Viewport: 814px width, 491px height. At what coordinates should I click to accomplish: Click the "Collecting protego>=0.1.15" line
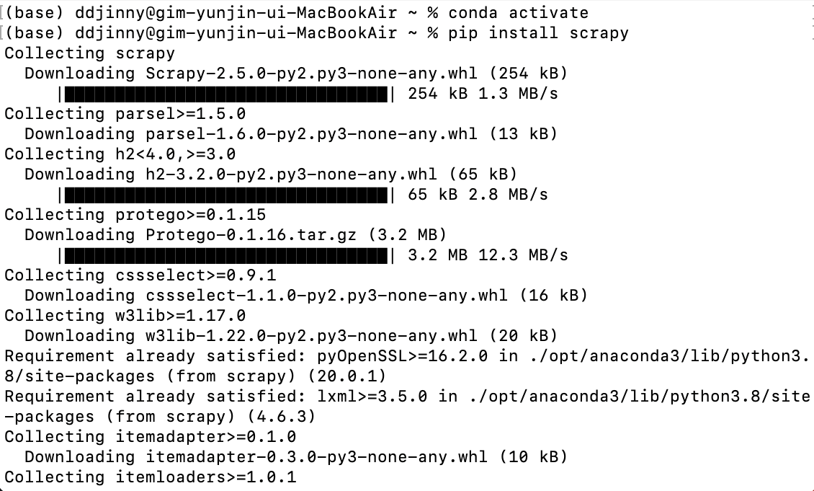[x=135, y=215]
